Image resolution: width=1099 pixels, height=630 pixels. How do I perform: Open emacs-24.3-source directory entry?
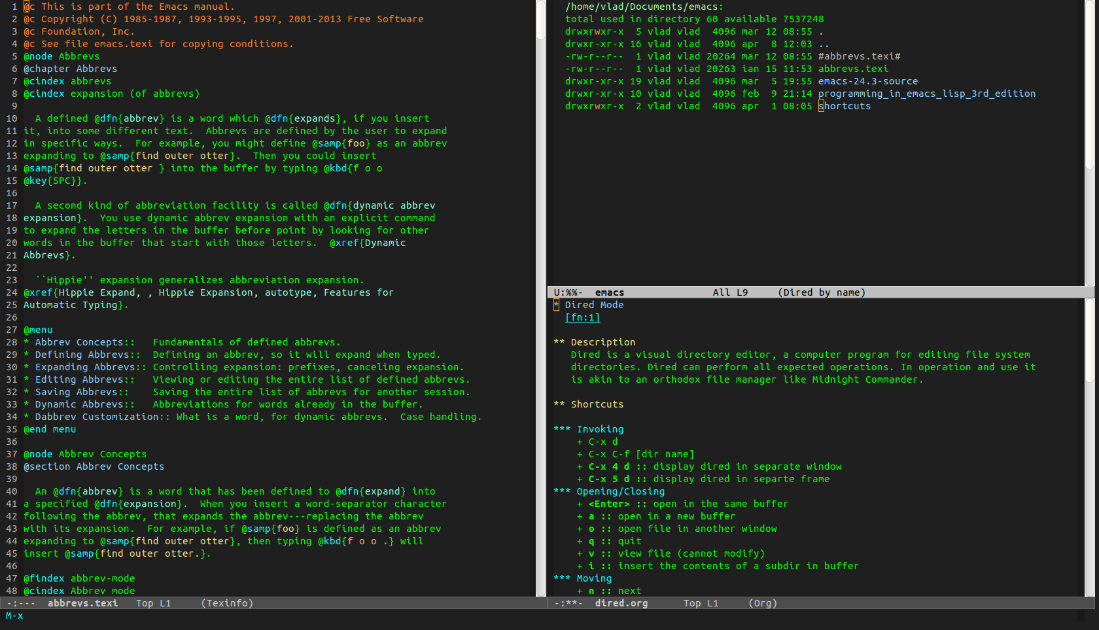(868, 81)
